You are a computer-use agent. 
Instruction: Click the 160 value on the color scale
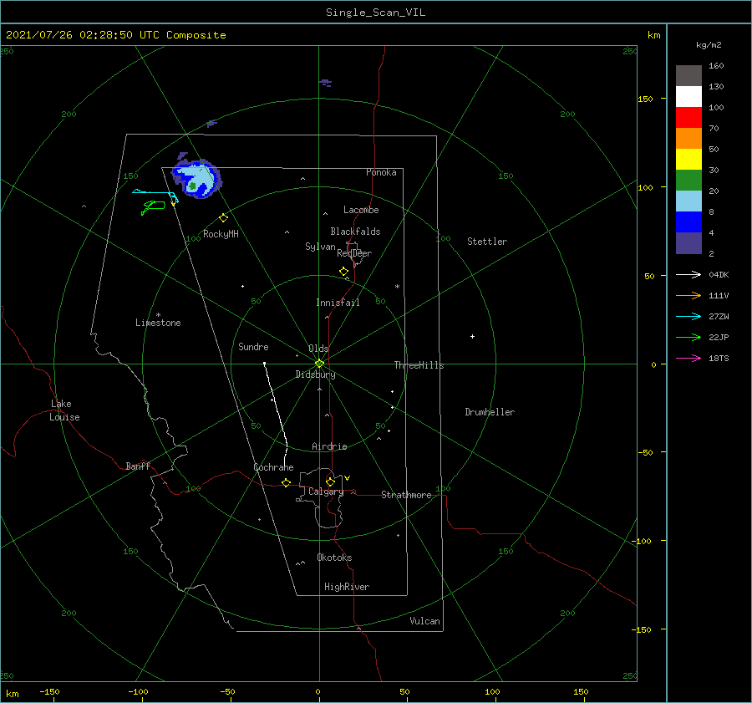coord(716,66)
